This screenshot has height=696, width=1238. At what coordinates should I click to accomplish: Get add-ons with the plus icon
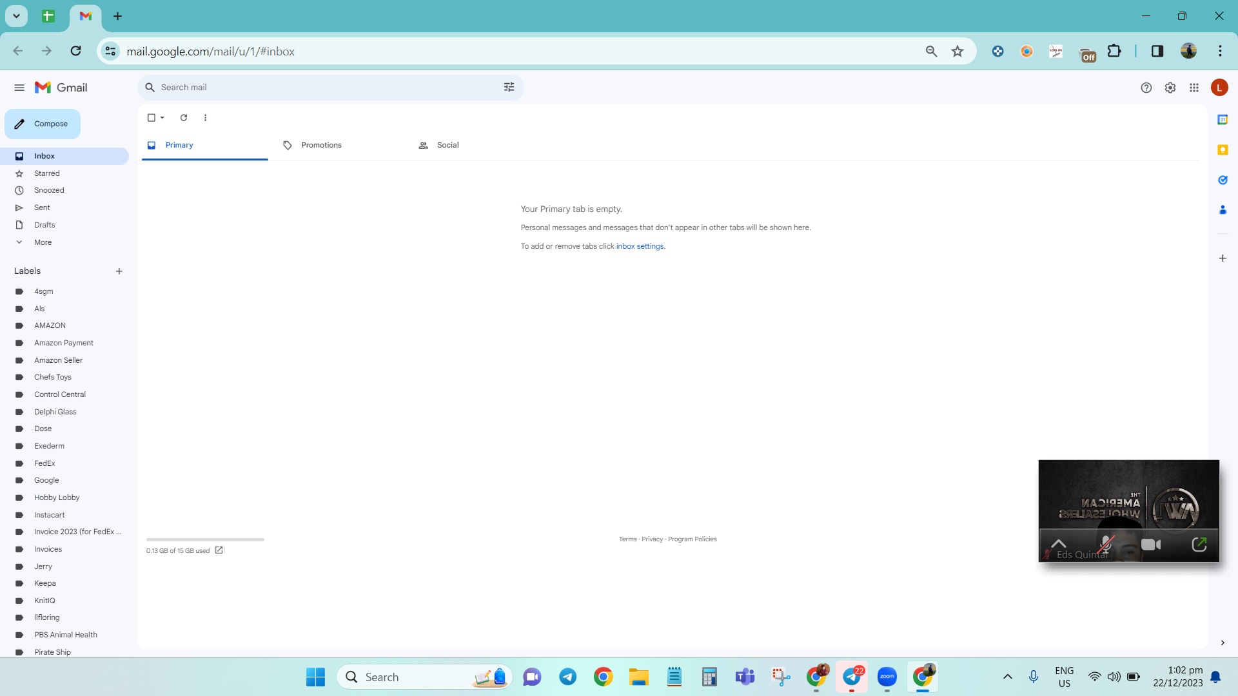point(1223,258)
